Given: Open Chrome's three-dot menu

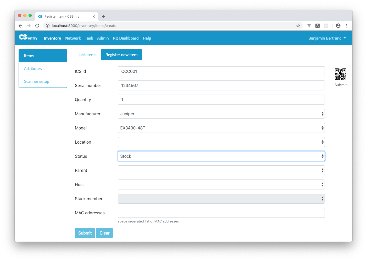Looking at the screenshot, I should pyautogui.click(x=347, y=26).
